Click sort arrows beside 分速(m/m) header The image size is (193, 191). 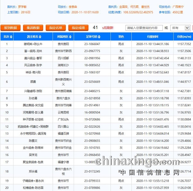[x=192, y=36]
